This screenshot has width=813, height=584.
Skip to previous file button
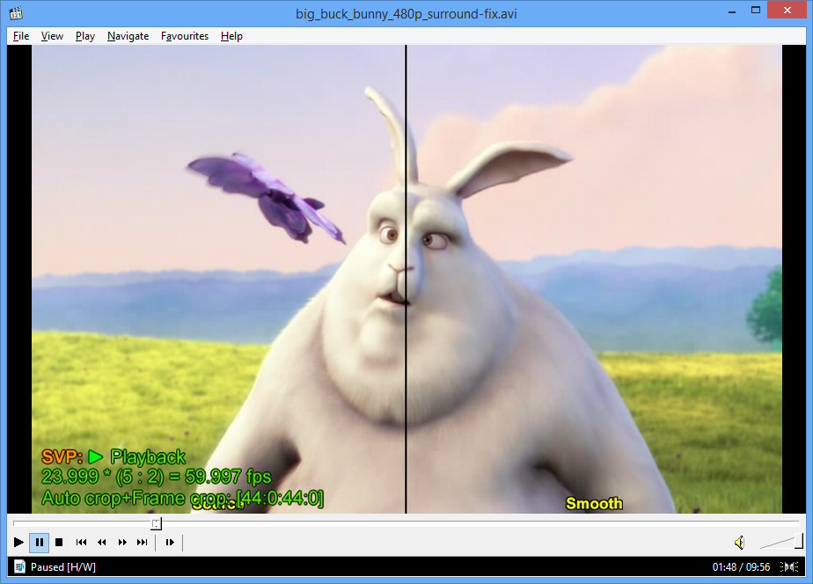(x=82, y=542)
